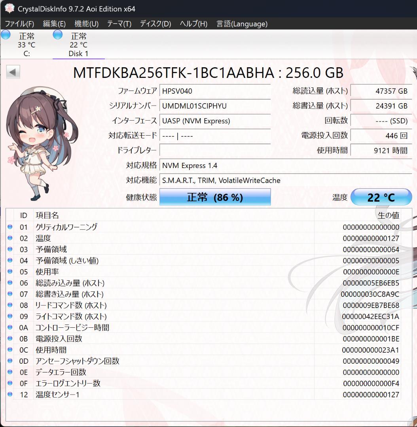
Task: Click the temperature 22 °C button
Action: pos(381,197)
